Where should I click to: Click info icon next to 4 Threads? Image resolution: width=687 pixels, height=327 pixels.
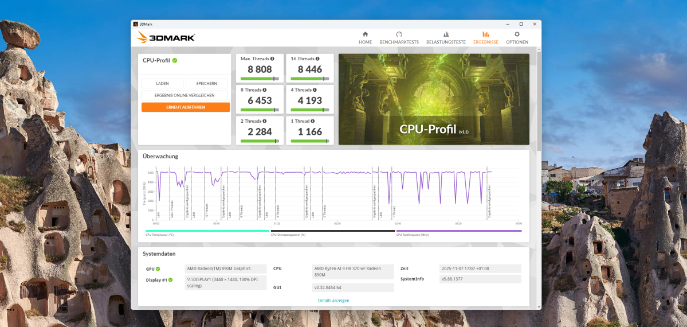click(314, 89)
